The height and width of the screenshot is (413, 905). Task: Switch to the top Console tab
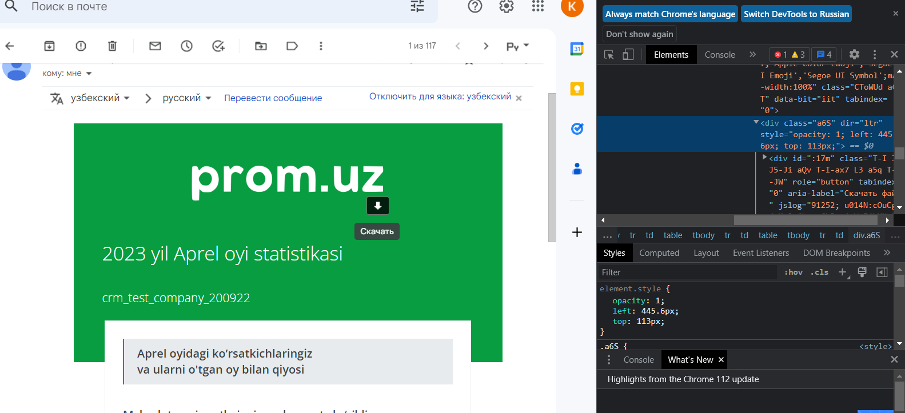click(x=720, y=54)
